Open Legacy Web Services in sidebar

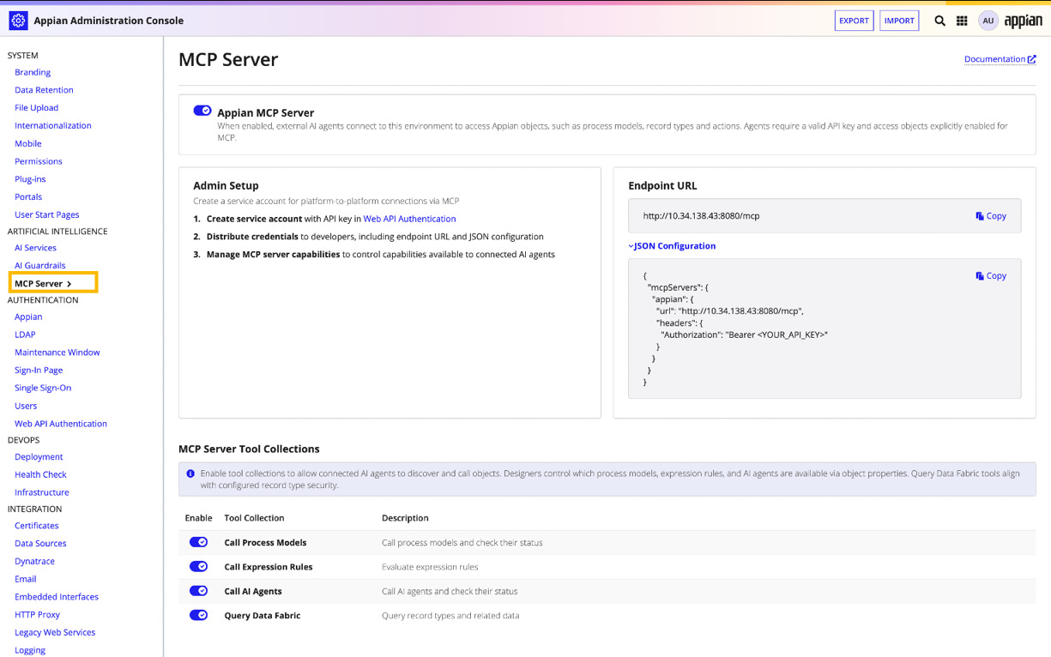click(55, 632)
